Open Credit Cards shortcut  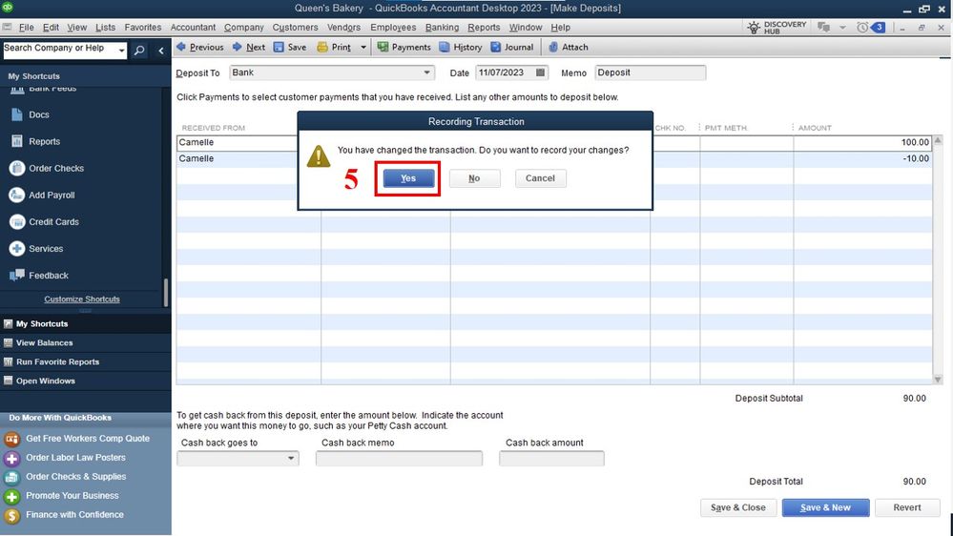45,222
